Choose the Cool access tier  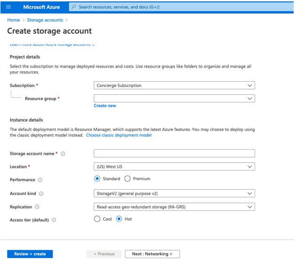(97, 219)
